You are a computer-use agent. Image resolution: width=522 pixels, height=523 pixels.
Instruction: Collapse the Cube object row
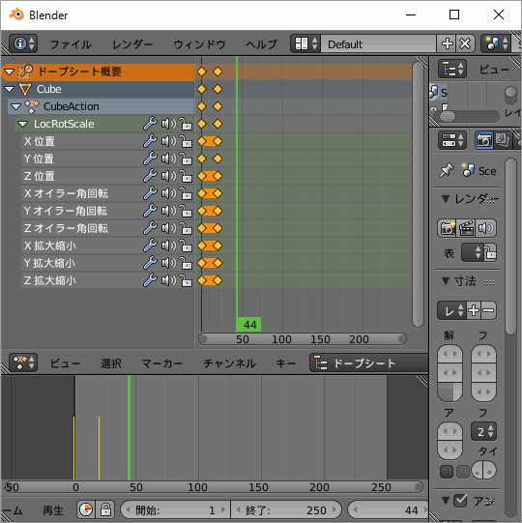[9, 89]
